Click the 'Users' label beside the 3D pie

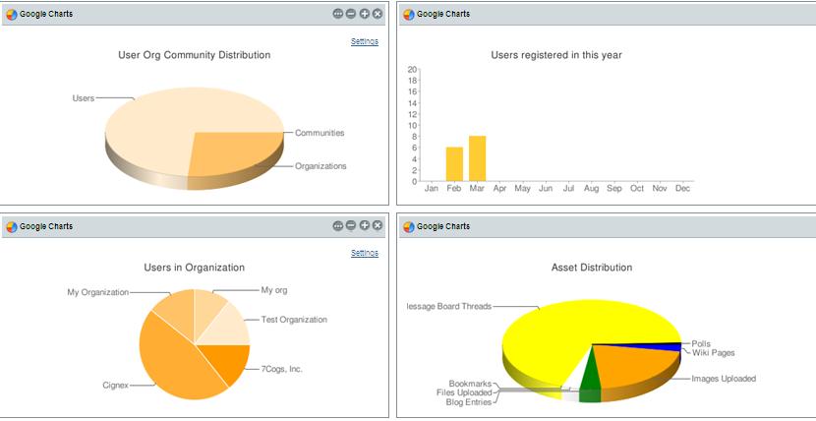[84, 97]
